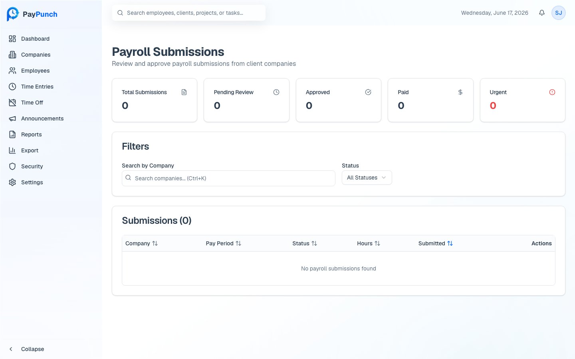Viewport: 575px width, 359px height.
Task: Open the All Statuses dropdown
Action: coord(367,178)
